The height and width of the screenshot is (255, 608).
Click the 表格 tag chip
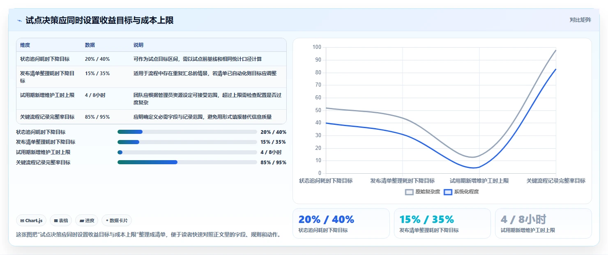[61, 221]
